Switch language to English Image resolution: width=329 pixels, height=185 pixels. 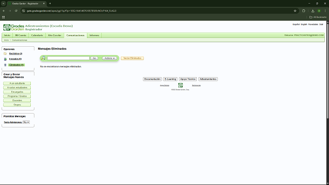[x=304, y=25]
